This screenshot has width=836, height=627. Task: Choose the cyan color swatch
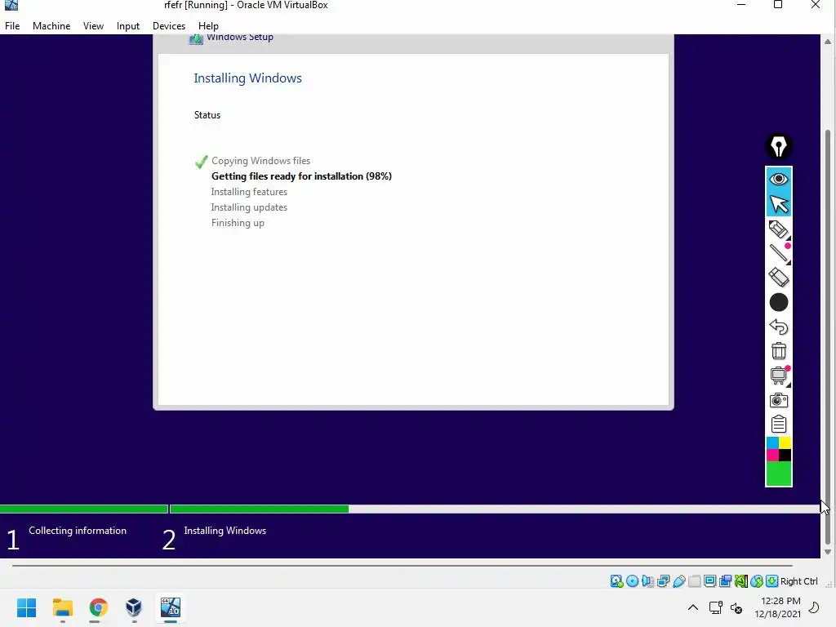(772, 443)
